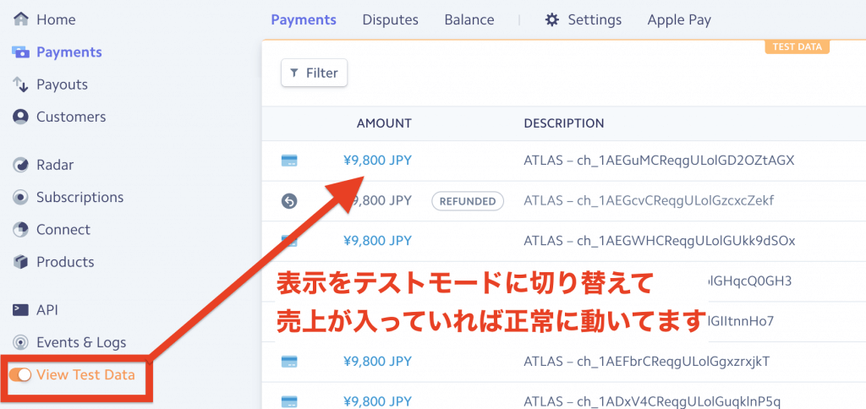Click the Products box icon
Image resolution: width=866 pixels, height=409 pixels.
tap(20, 262)
